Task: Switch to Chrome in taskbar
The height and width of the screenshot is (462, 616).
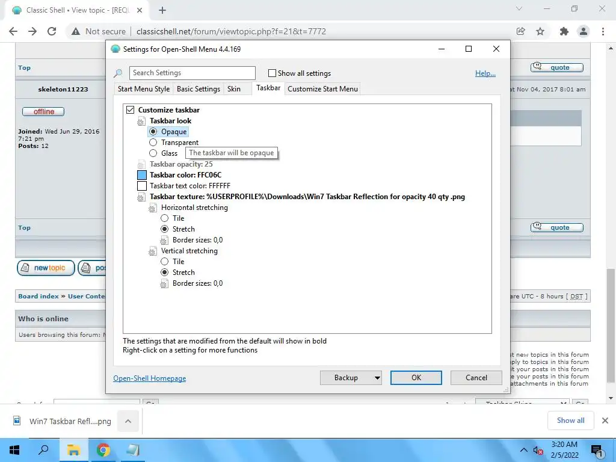Action: click(103, 450)
